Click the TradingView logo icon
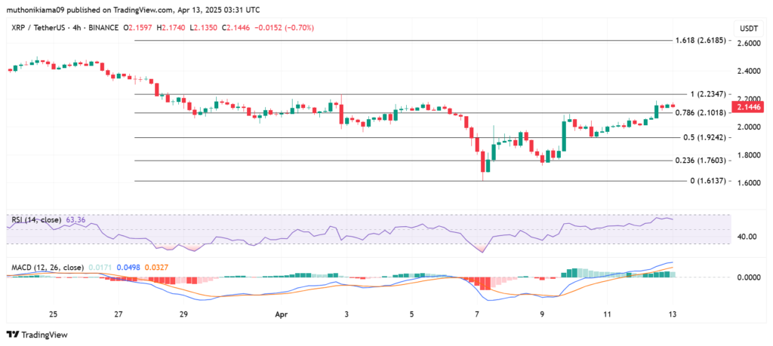 click(12, 335)
